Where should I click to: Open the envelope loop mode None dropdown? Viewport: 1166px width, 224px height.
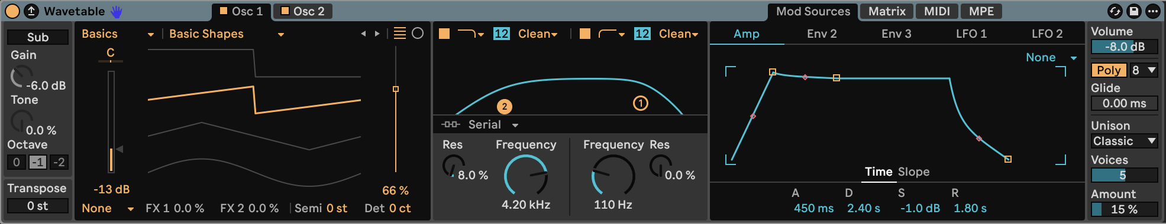coord(1051,57)
